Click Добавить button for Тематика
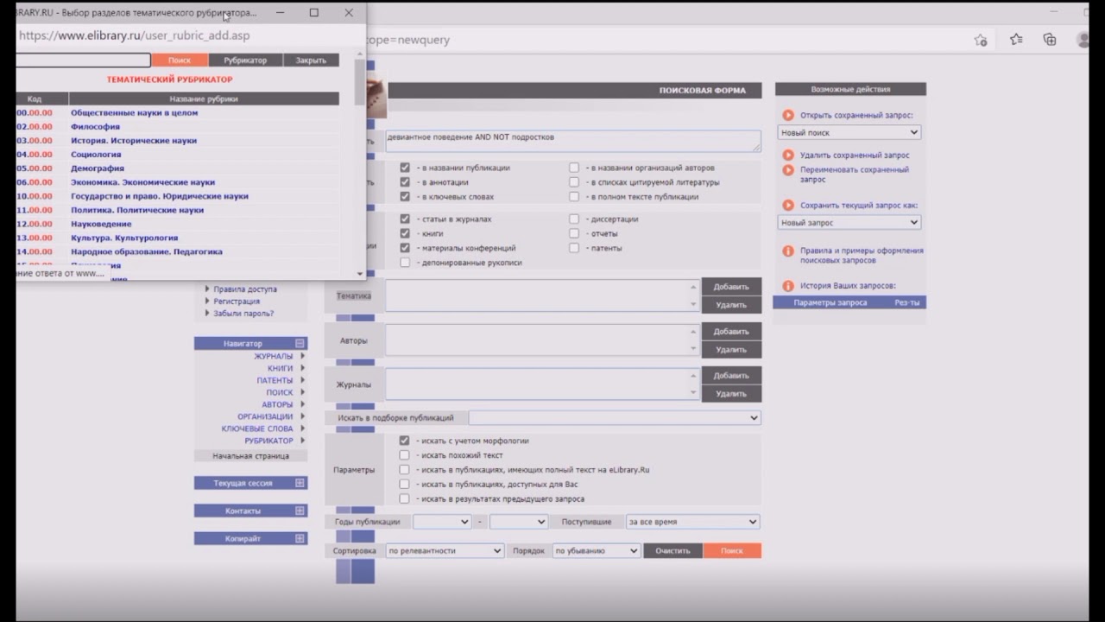Screen dimensions: 1105x622 [731, 287]
